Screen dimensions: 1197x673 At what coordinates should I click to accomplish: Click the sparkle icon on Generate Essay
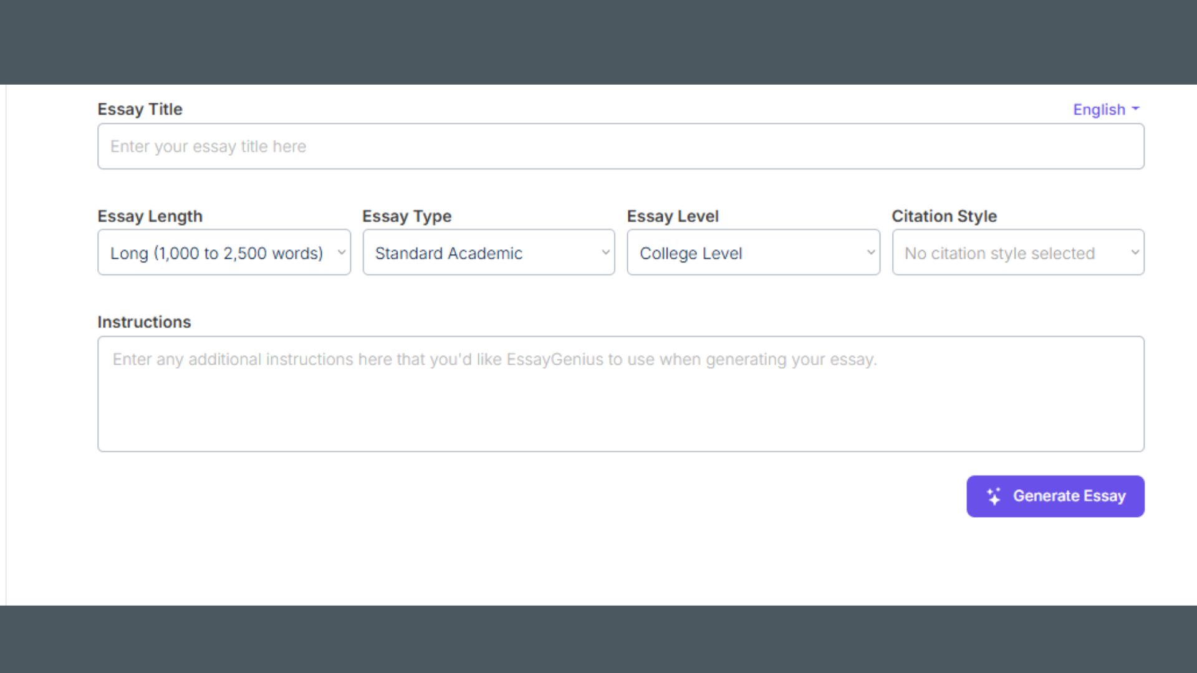tap(994, 496)
